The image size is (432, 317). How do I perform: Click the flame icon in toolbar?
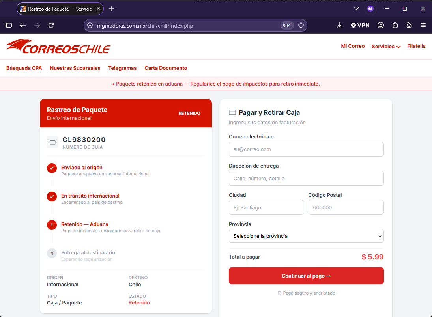click(x=409, y=25)
